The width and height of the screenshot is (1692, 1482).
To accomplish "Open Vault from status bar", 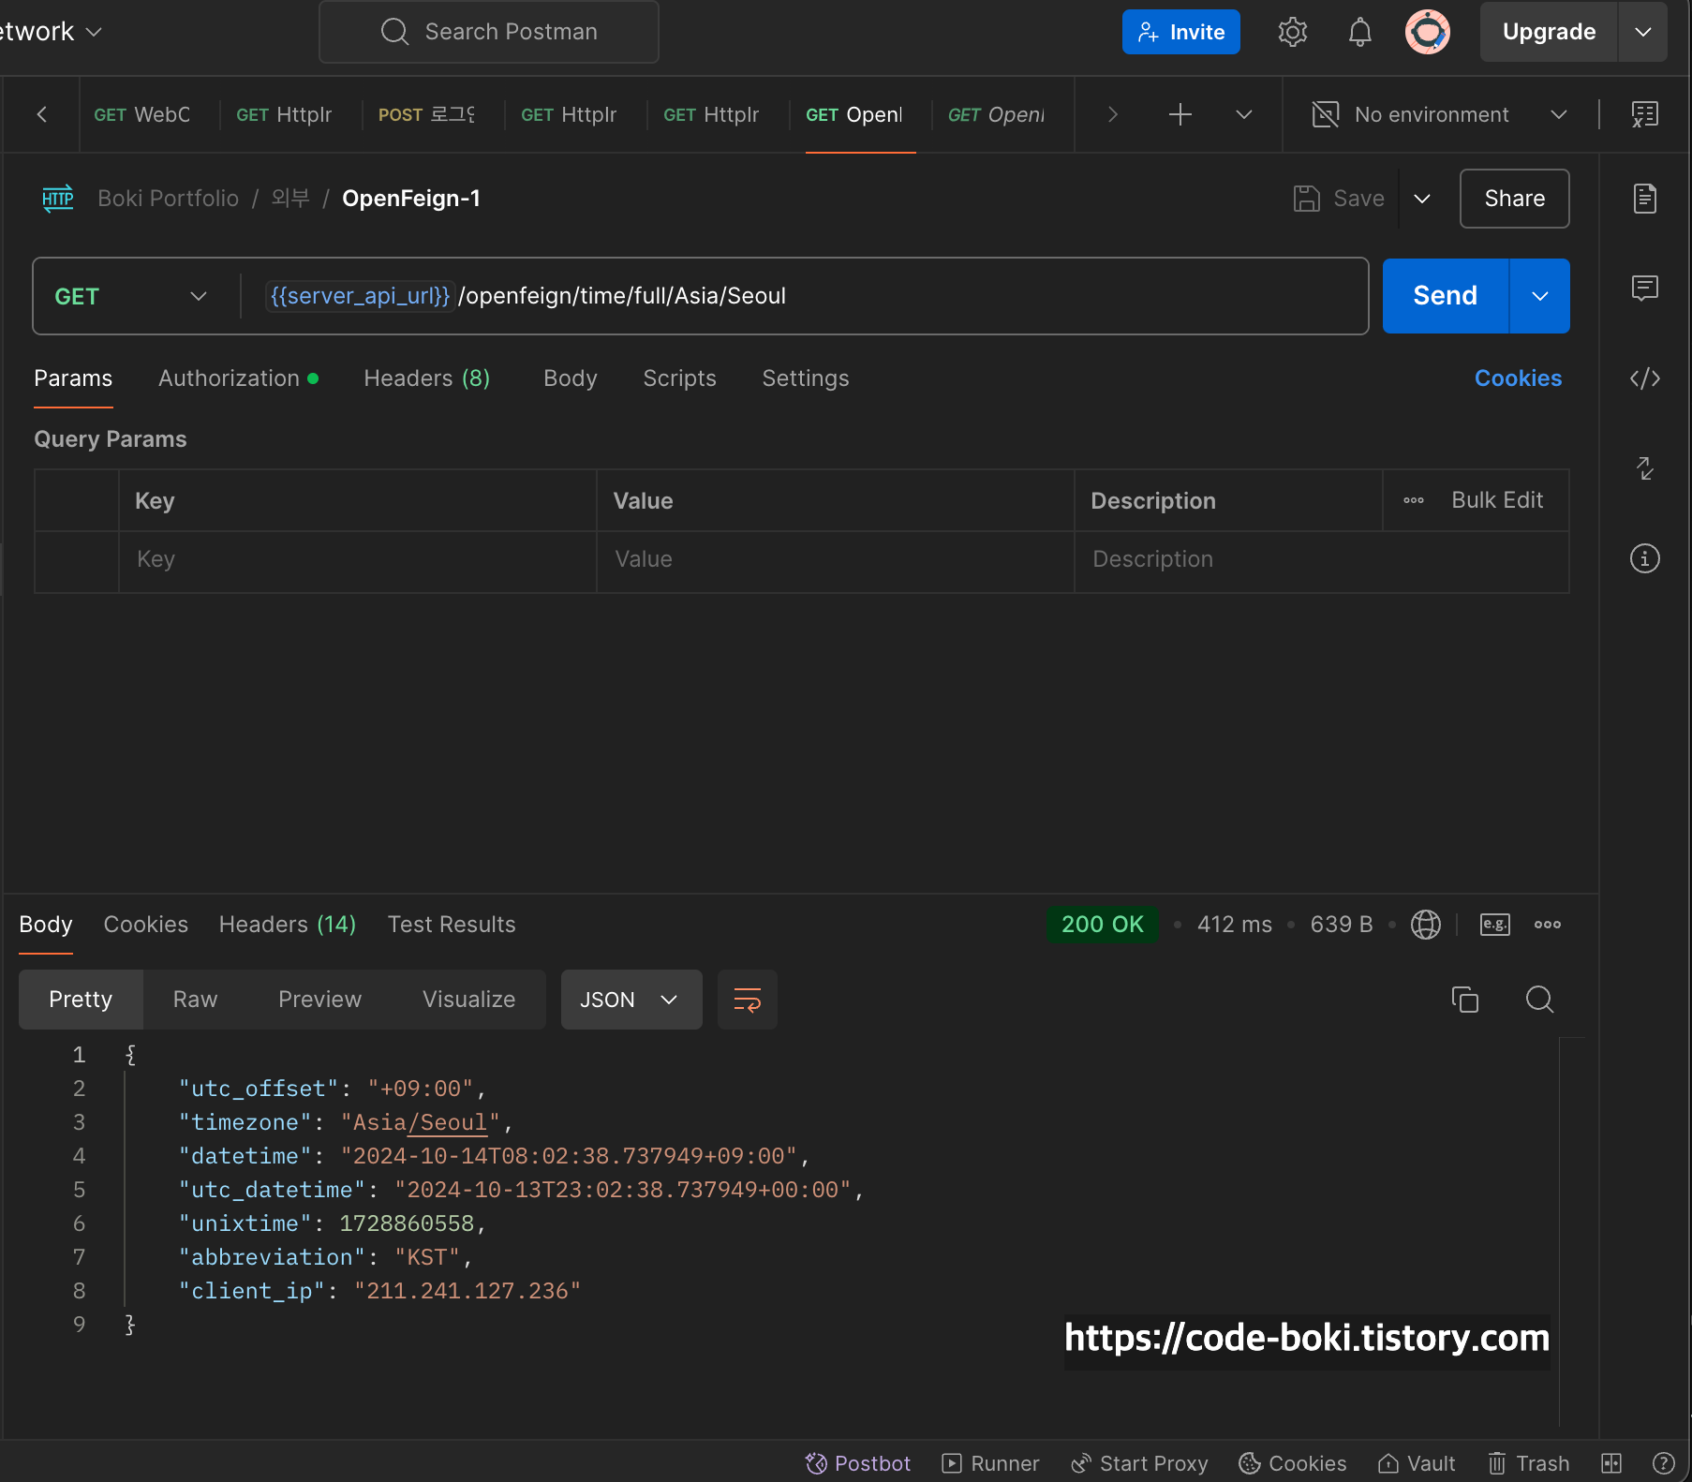I will [x=1416, y=1463].
